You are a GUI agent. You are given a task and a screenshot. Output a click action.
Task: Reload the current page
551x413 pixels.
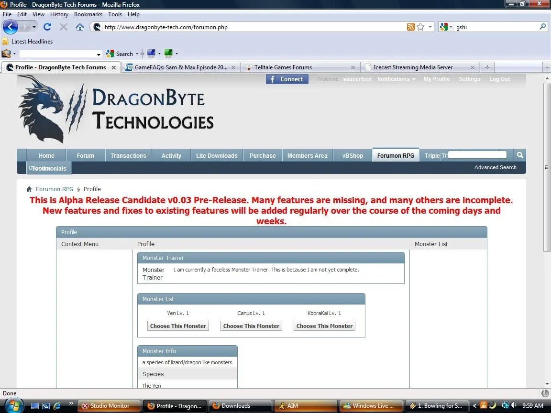(x=47, y=27)
